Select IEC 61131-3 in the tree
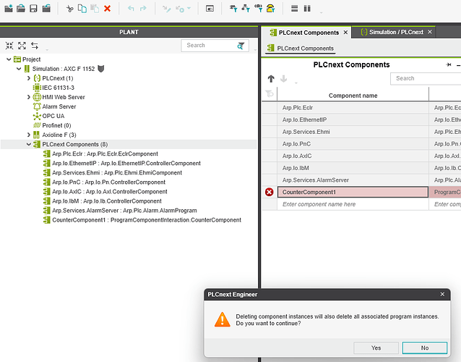Image resolution: width=461 pixels, height=362 pixels. click(58, 88)
